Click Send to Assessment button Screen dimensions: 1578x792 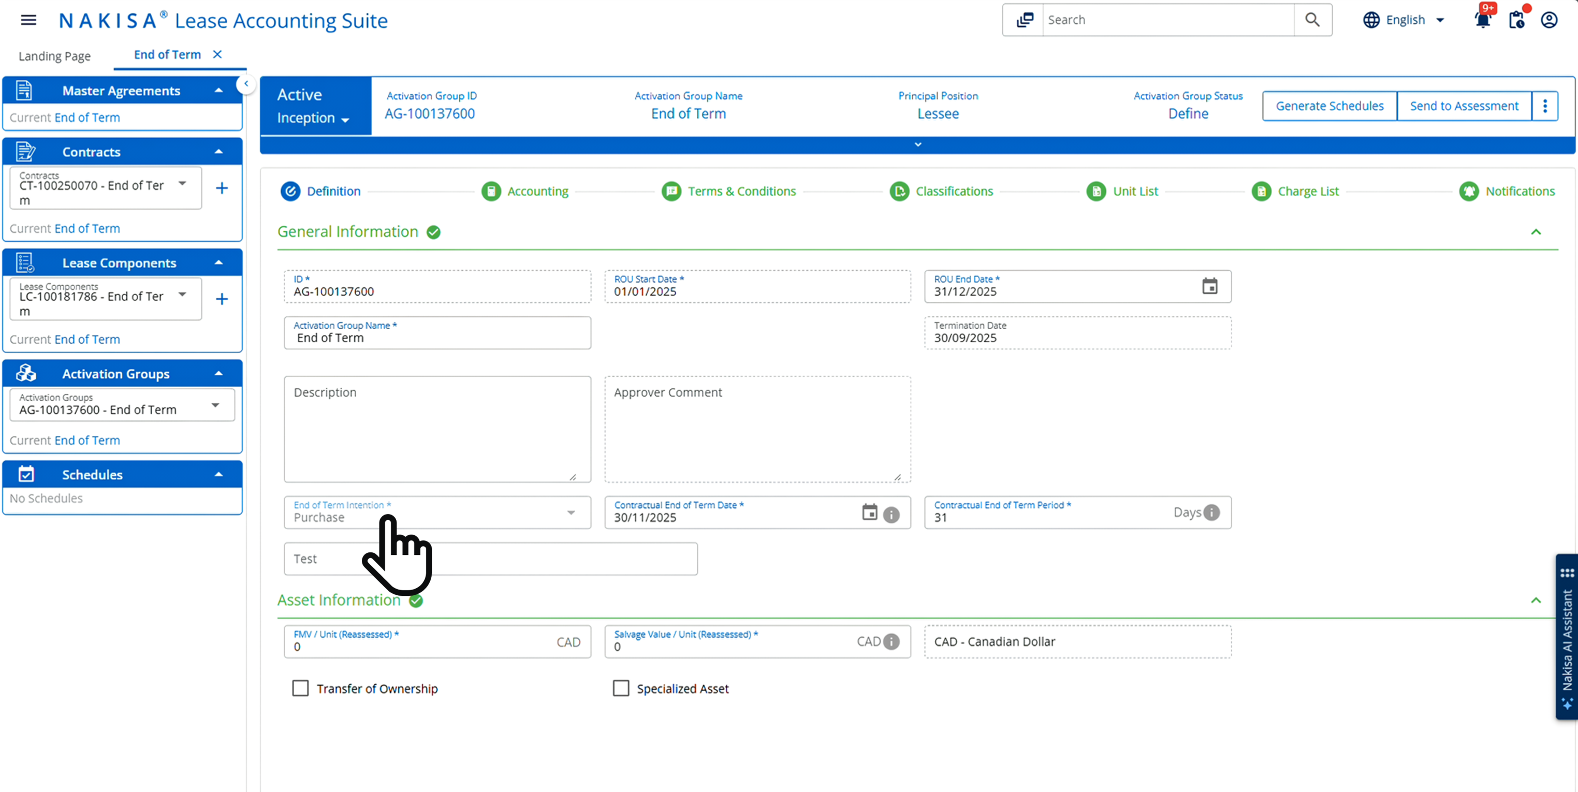(x=1464, y=106)
